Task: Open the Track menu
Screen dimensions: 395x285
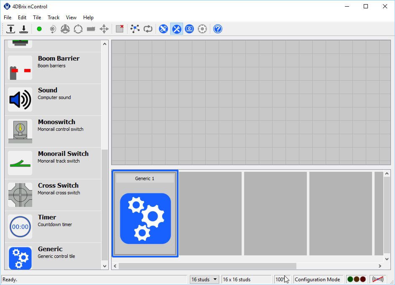Action: click(54, 18)
